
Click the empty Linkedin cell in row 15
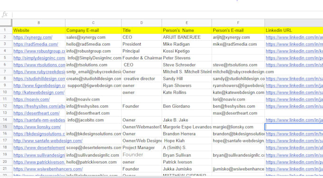coord(294,127)
